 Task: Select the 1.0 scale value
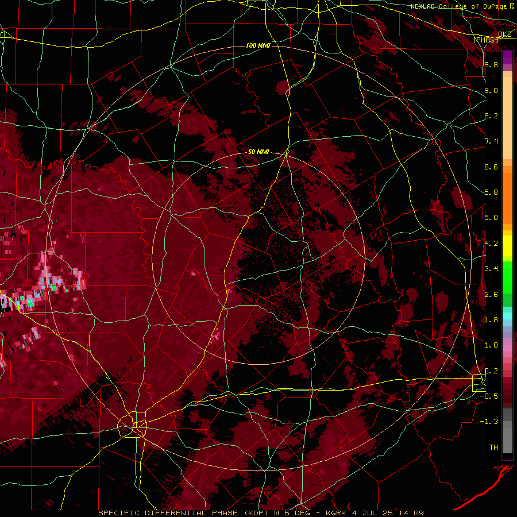(x=491, y=345)
